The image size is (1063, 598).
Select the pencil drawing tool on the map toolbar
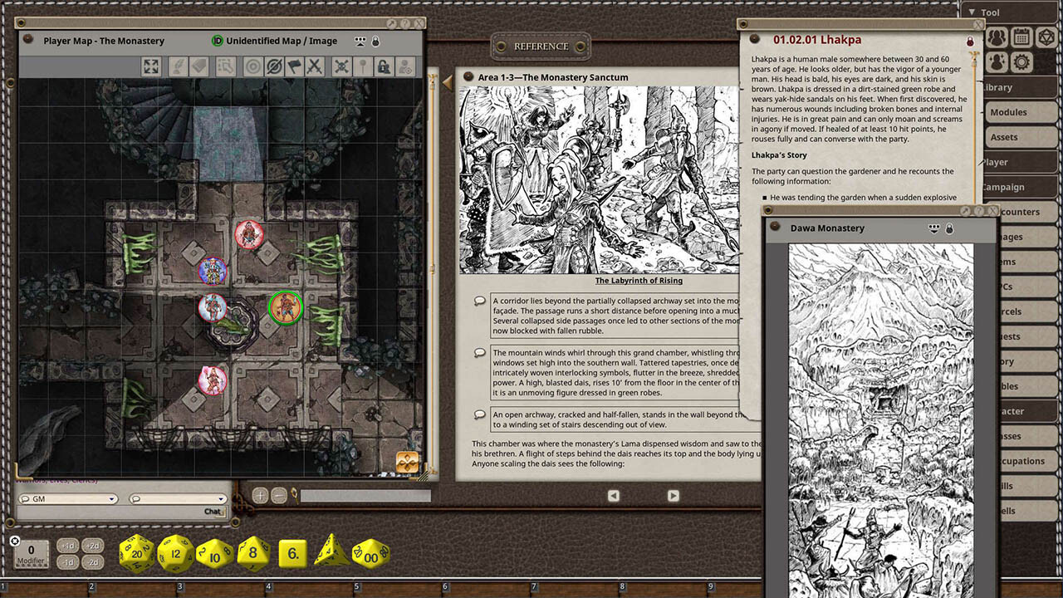(x=179, y=66)
